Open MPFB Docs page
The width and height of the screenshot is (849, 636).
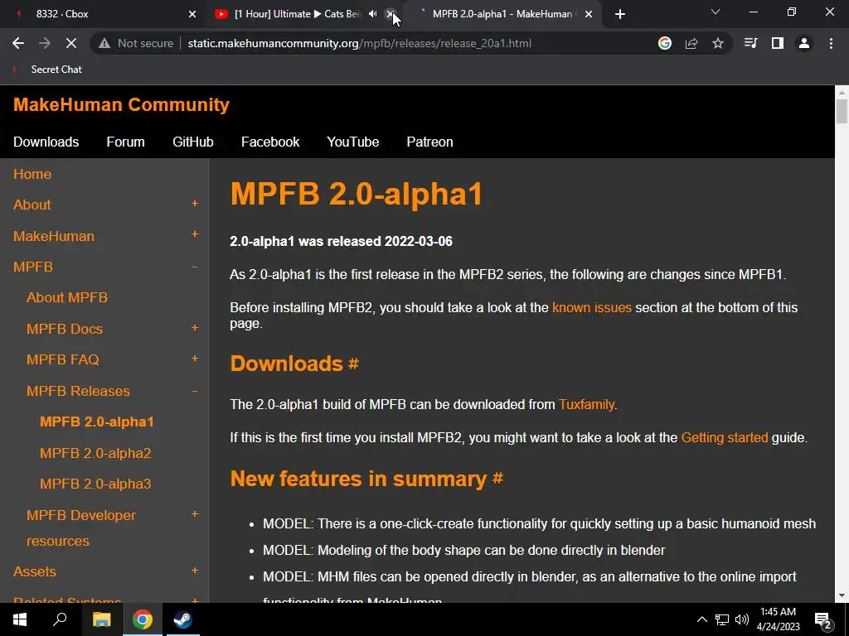65,329
